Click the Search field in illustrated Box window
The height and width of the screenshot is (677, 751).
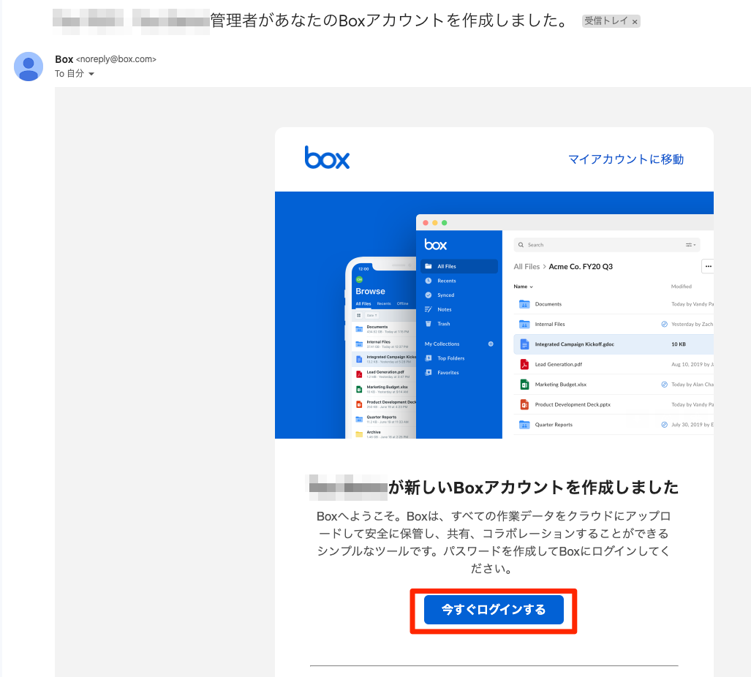coord(607,245)
